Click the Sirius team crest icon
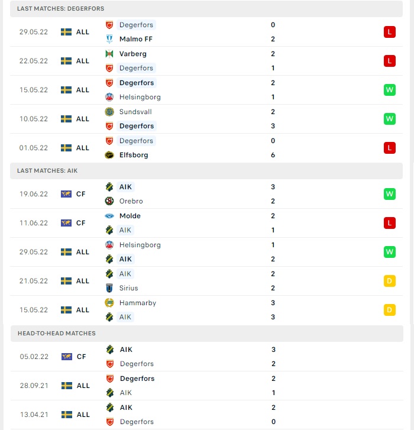Screen dimensions: 414x430 click(109, 288)
